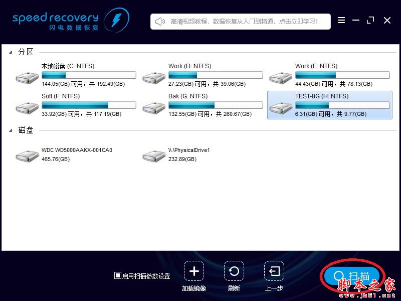Open the hamburger menu in title bar
The width and height of the screenshot is (401, 301).
[x=341, y=20]
